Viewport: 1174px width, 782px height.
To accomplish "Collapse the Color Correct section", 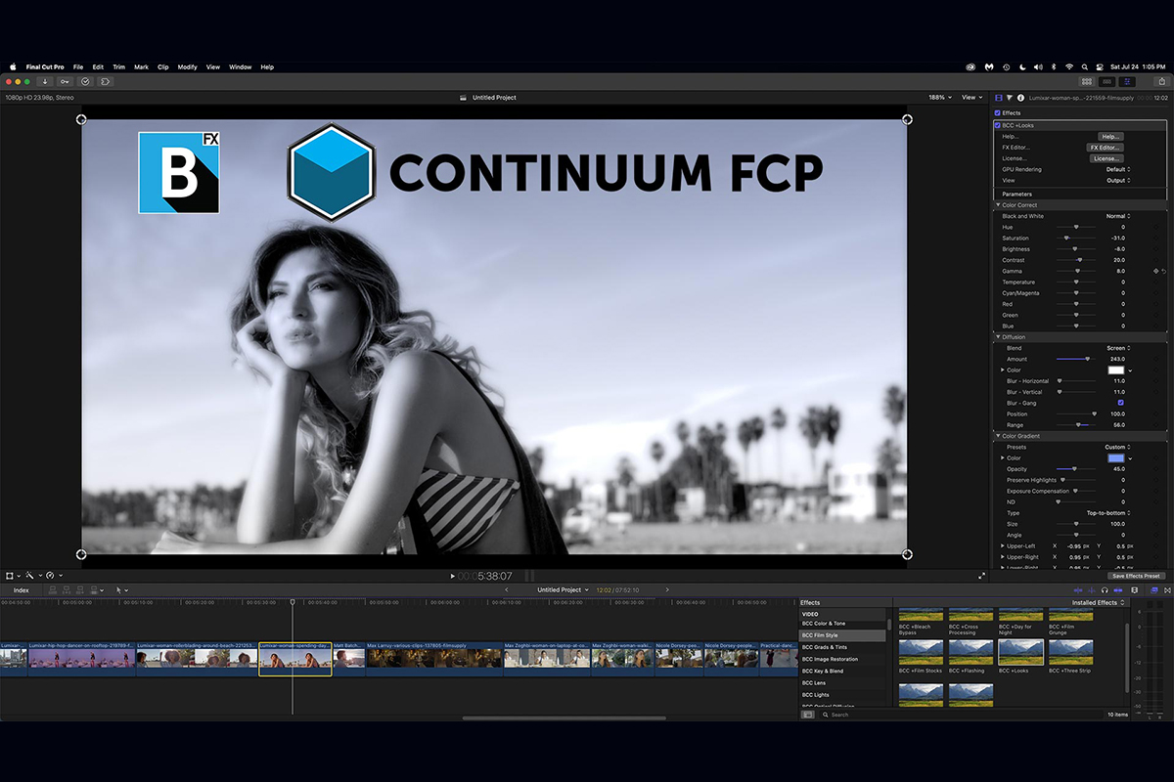I will coord(998,205).
